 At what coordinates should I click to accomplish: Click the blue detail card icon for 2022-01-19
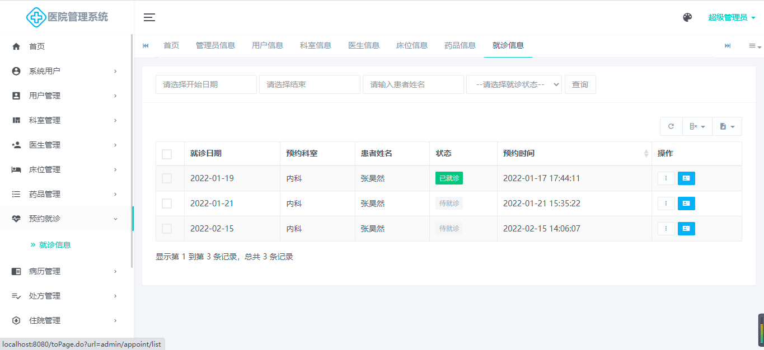686,178
